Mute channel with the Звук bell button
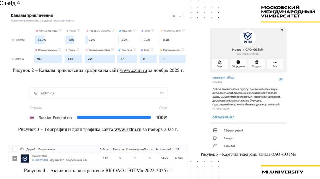The width and height of the screenshot is (320, 179). click(x=220, y=64)
